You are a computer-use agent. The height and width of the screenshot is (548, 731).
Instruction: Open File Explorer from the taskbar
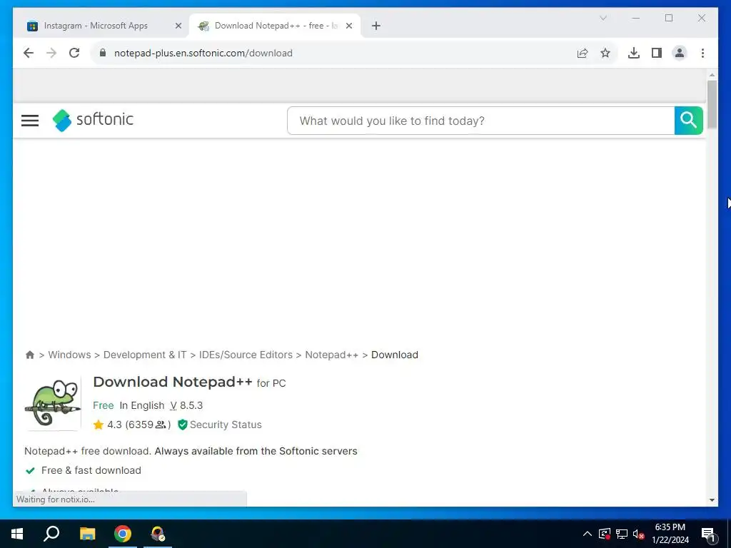pyautogui.click(x=87, y=534)
